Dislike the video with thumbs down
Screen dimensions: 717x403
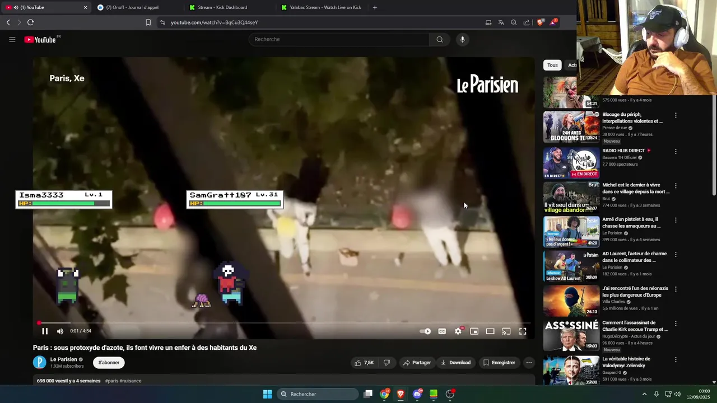tap(387, 363)
